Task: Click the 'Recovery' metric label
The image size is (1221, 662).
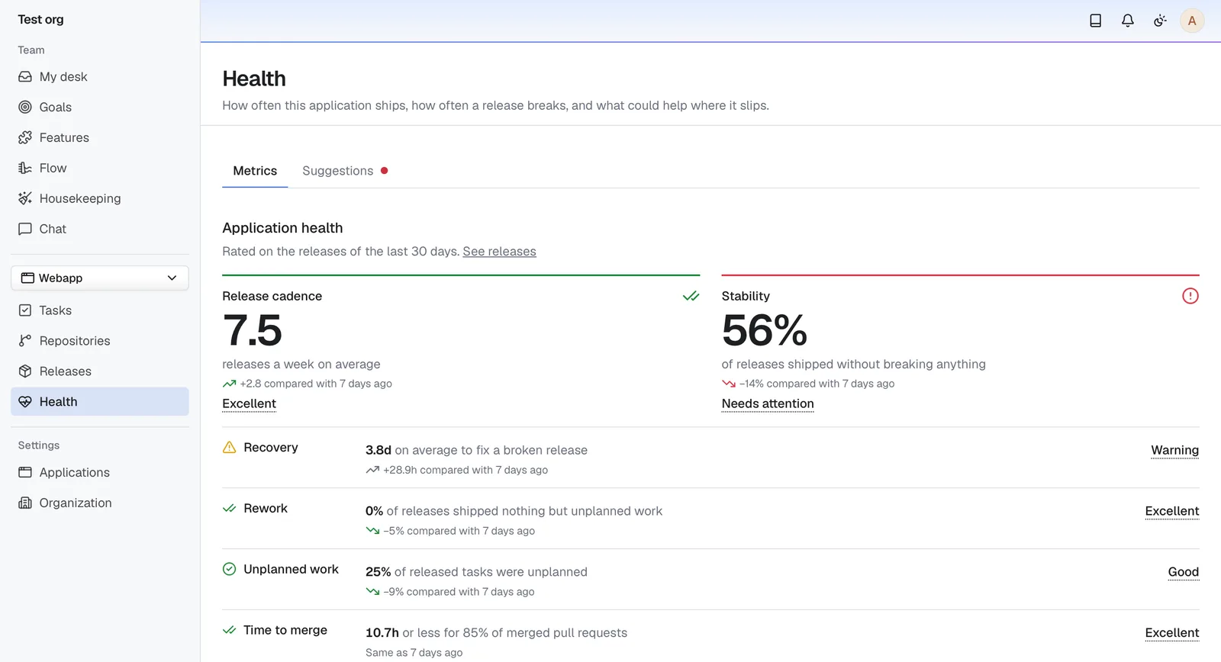Action: [271, 448]
